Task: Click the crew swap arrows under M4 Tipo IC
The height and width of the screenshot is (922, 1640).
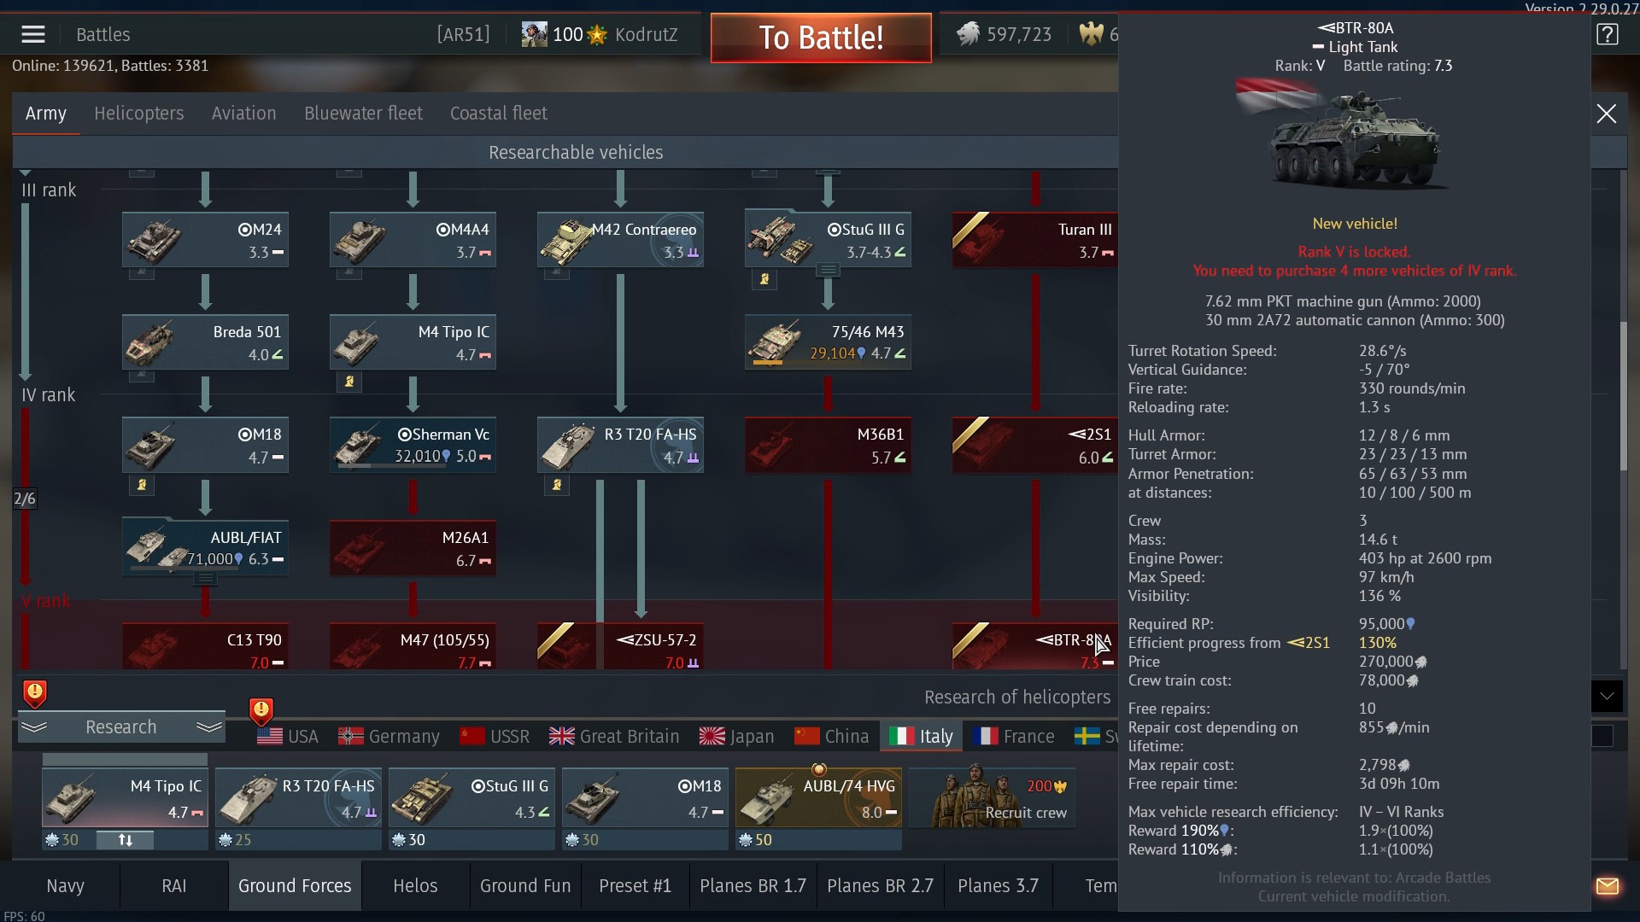Action: [125, 840]
